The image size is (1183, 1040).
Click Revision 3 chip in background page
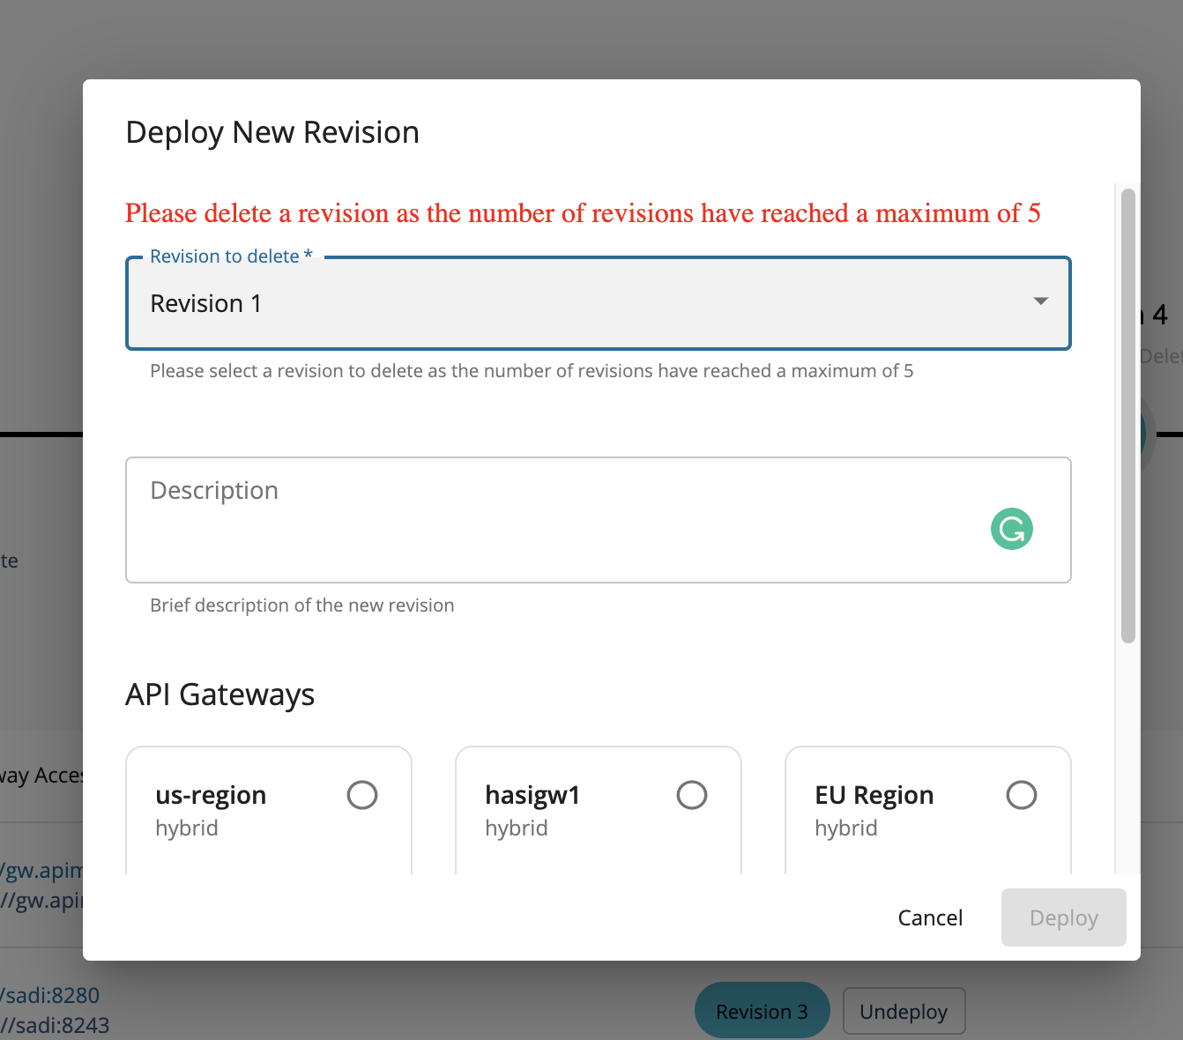[x=762, y=1011]
